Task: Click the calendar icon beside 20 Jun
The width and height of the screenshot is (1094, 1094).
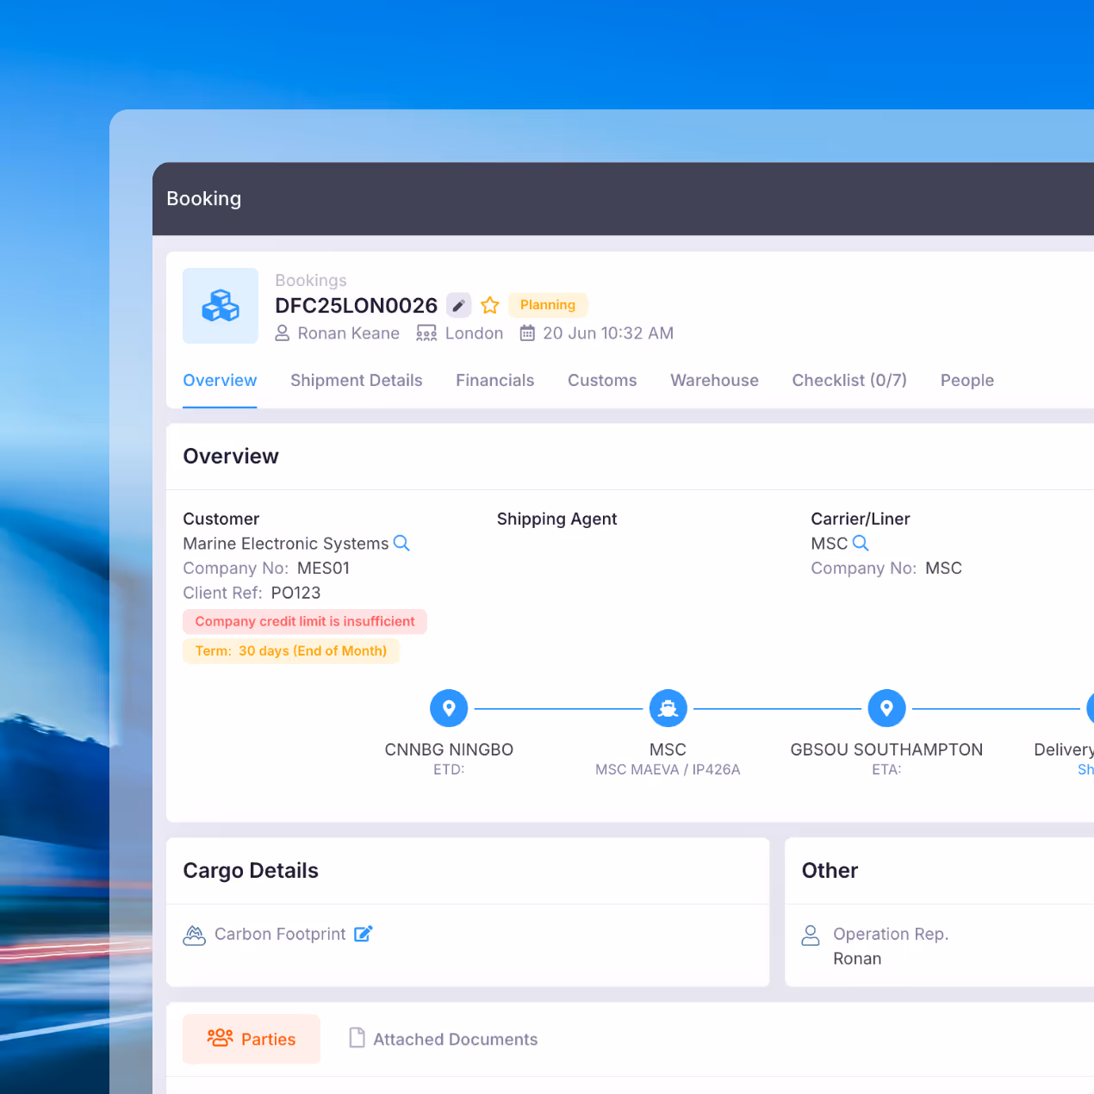Action: [x=526, y=333]
